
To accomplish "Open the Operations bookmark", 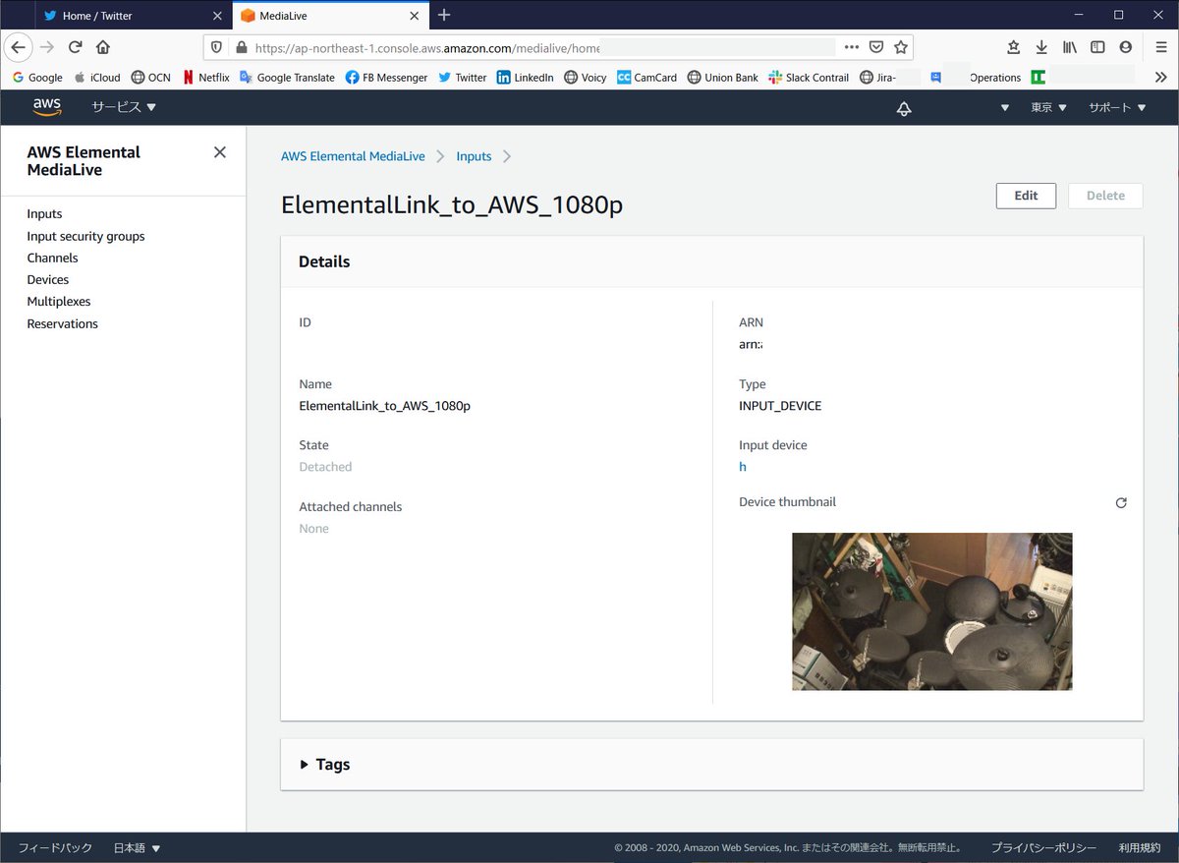I will click(x=995, y=78).
